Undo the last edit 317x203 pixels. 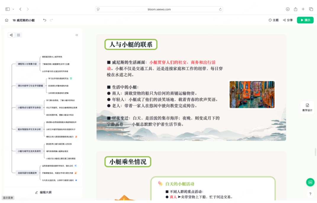tap(45, 20)
